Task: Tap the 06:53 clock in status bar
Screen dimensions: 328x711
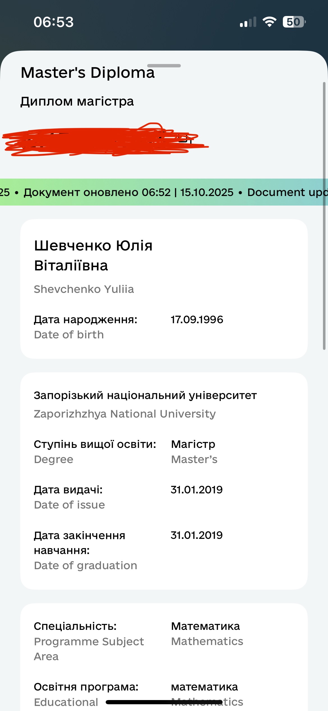Action: coord(54,22)
